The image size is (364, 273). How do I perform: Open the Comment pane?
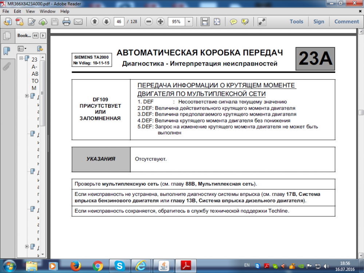(347, 21)
